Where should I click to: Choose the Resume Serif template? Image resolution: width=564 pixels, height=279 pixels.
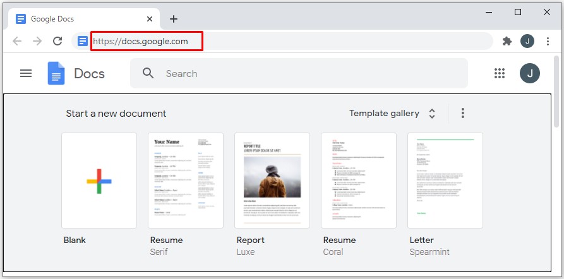pos(186,181)
